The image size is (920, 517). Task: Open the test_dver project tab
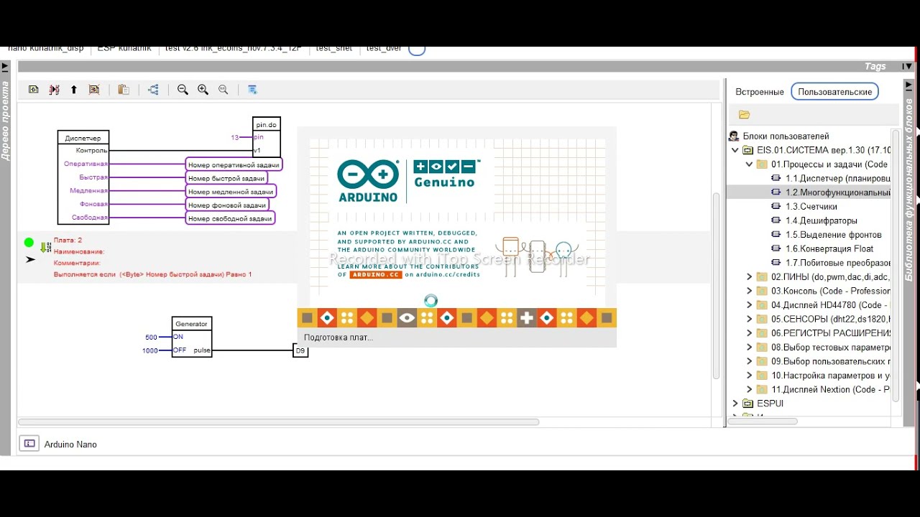[384, 50]
